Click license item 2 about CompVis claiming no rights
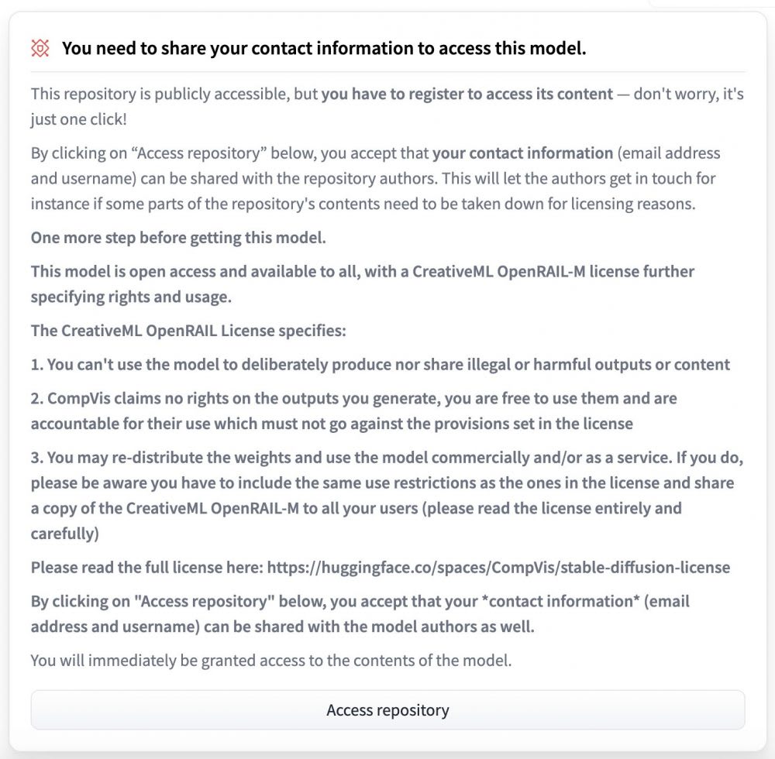Viewport: 775px width, 759px height. pos(354,410)
